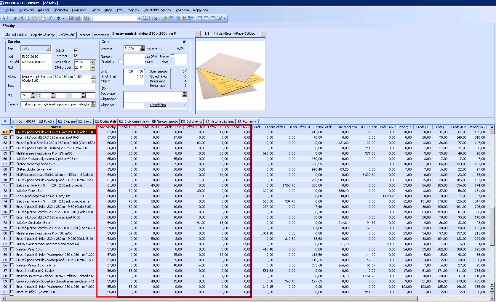Viewport: 496px width, 302px height.
Task: Open the Reklamace link
Action: pyautogui.click(x=158, y=86)
